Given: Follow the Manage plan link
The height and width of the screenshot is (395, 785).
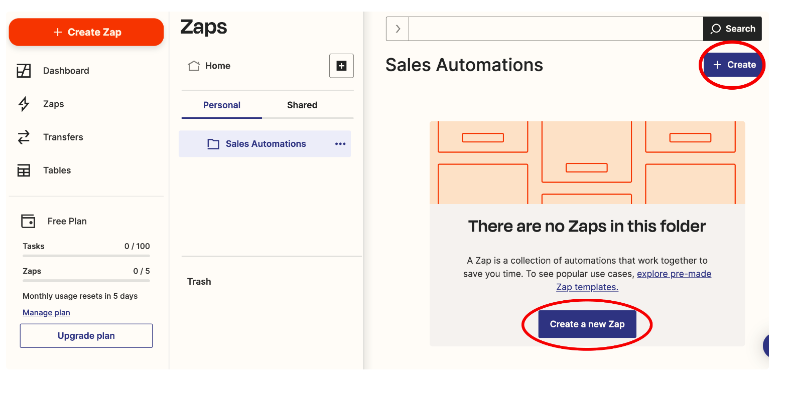Looking at the screenshot, I should click(x=46, y=313).
